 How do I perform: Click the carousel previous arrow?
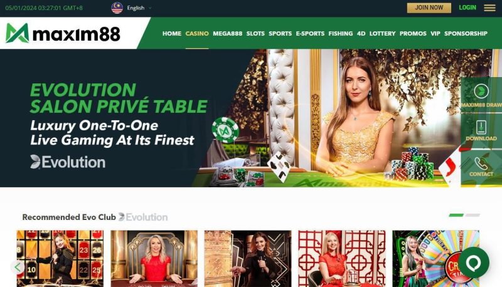point(18,267)
